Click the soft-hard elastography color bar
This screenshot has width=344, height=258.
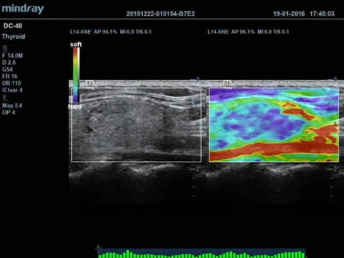click(x=76, y=75)
